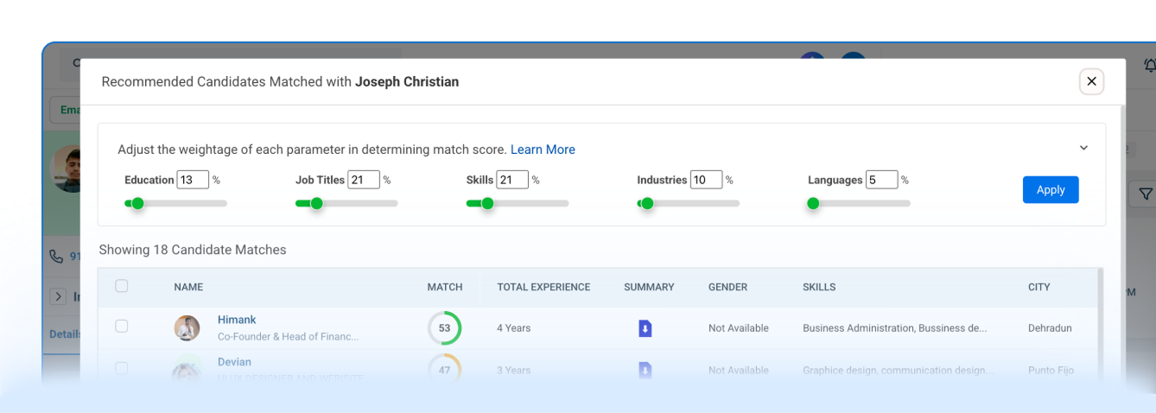
Task: Edit the Industries percentage field
Action: click(x=706, y=180)
